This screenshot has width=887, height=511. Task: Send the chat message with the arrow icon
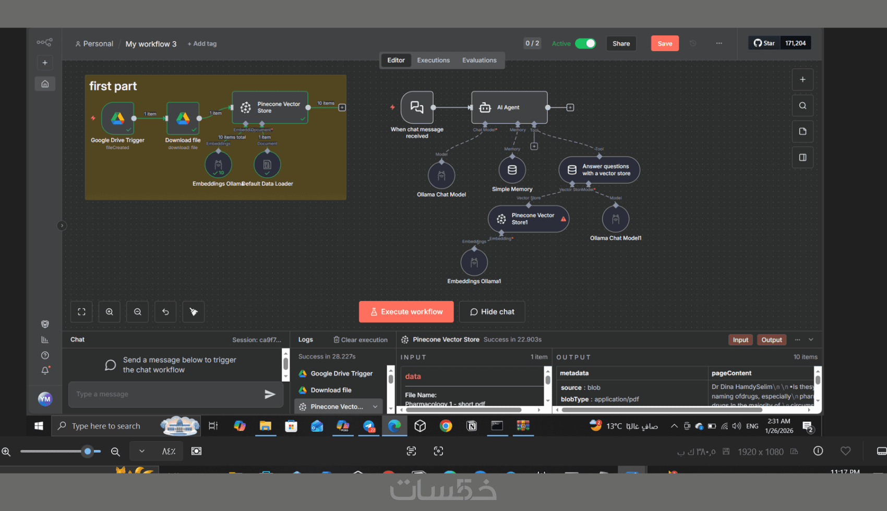point(270,394)
